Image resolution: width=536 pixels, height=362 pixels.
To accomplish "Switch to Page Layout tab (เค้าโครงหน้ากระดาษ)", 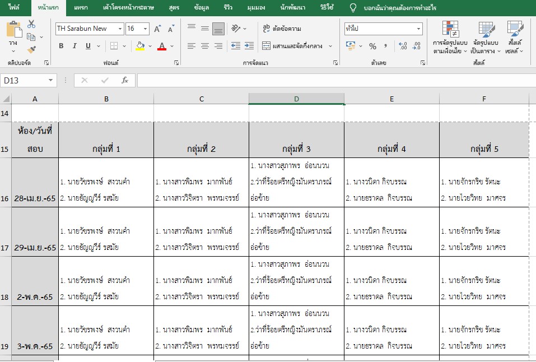I will tap(128, 7).
